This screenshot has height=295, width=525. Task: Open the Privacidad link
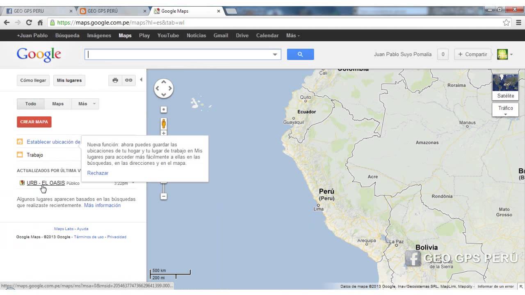pos(117,237)
